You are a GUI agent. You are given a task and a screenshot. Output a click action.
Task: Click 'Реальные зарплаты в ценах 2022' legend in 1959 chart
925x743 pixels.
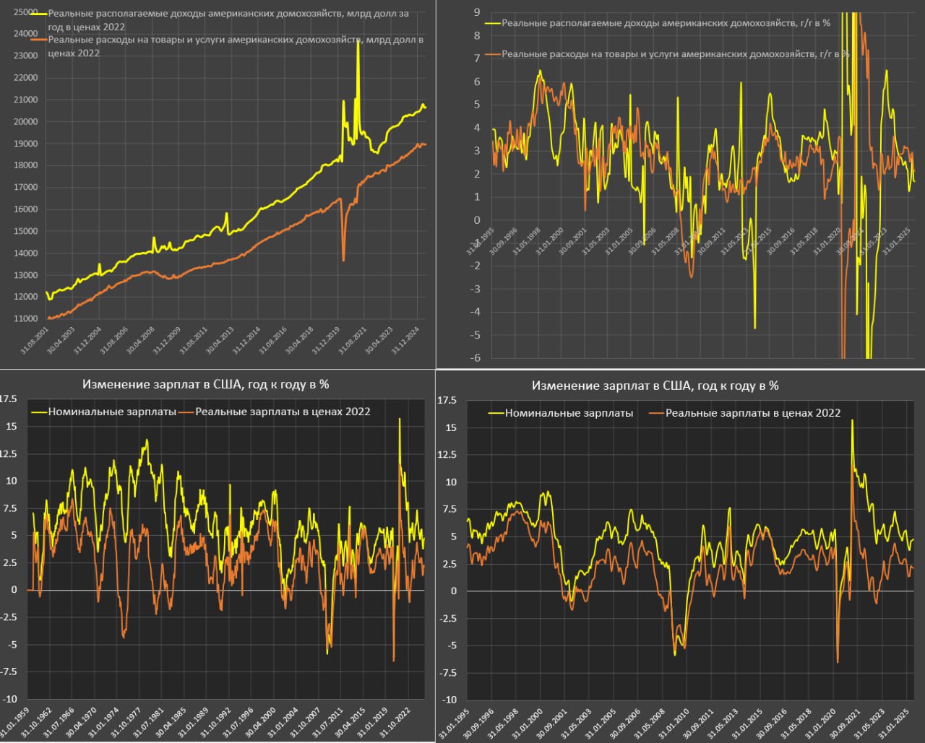point(274,412)
